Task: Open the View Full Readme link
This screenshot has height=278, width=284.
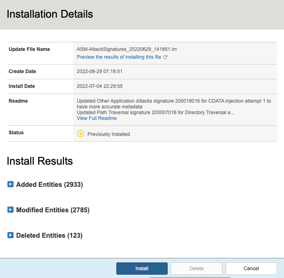Action: [97, 118]
